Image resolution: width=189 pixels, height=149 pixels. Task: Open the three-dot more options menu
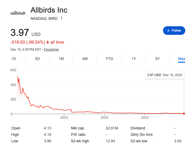click(x=62, y=18)
